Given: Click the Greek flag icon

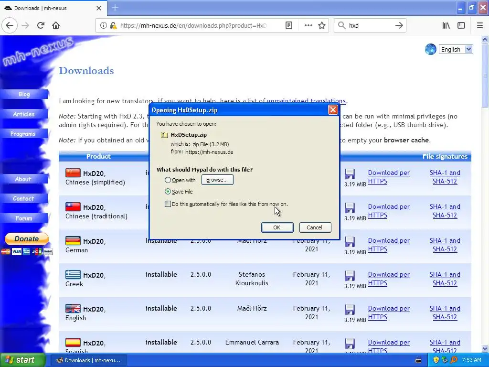Looking at the screenshot, I should click(x=73, y=274).
